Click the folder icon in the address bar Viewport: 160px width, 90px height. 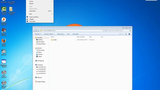tap(41, 30)
